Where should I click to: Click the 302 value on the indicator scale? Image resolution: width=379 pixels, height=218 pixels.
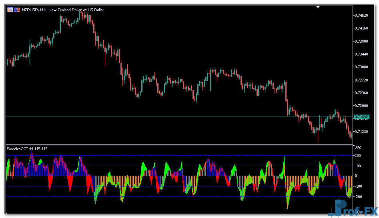[357, 147]
